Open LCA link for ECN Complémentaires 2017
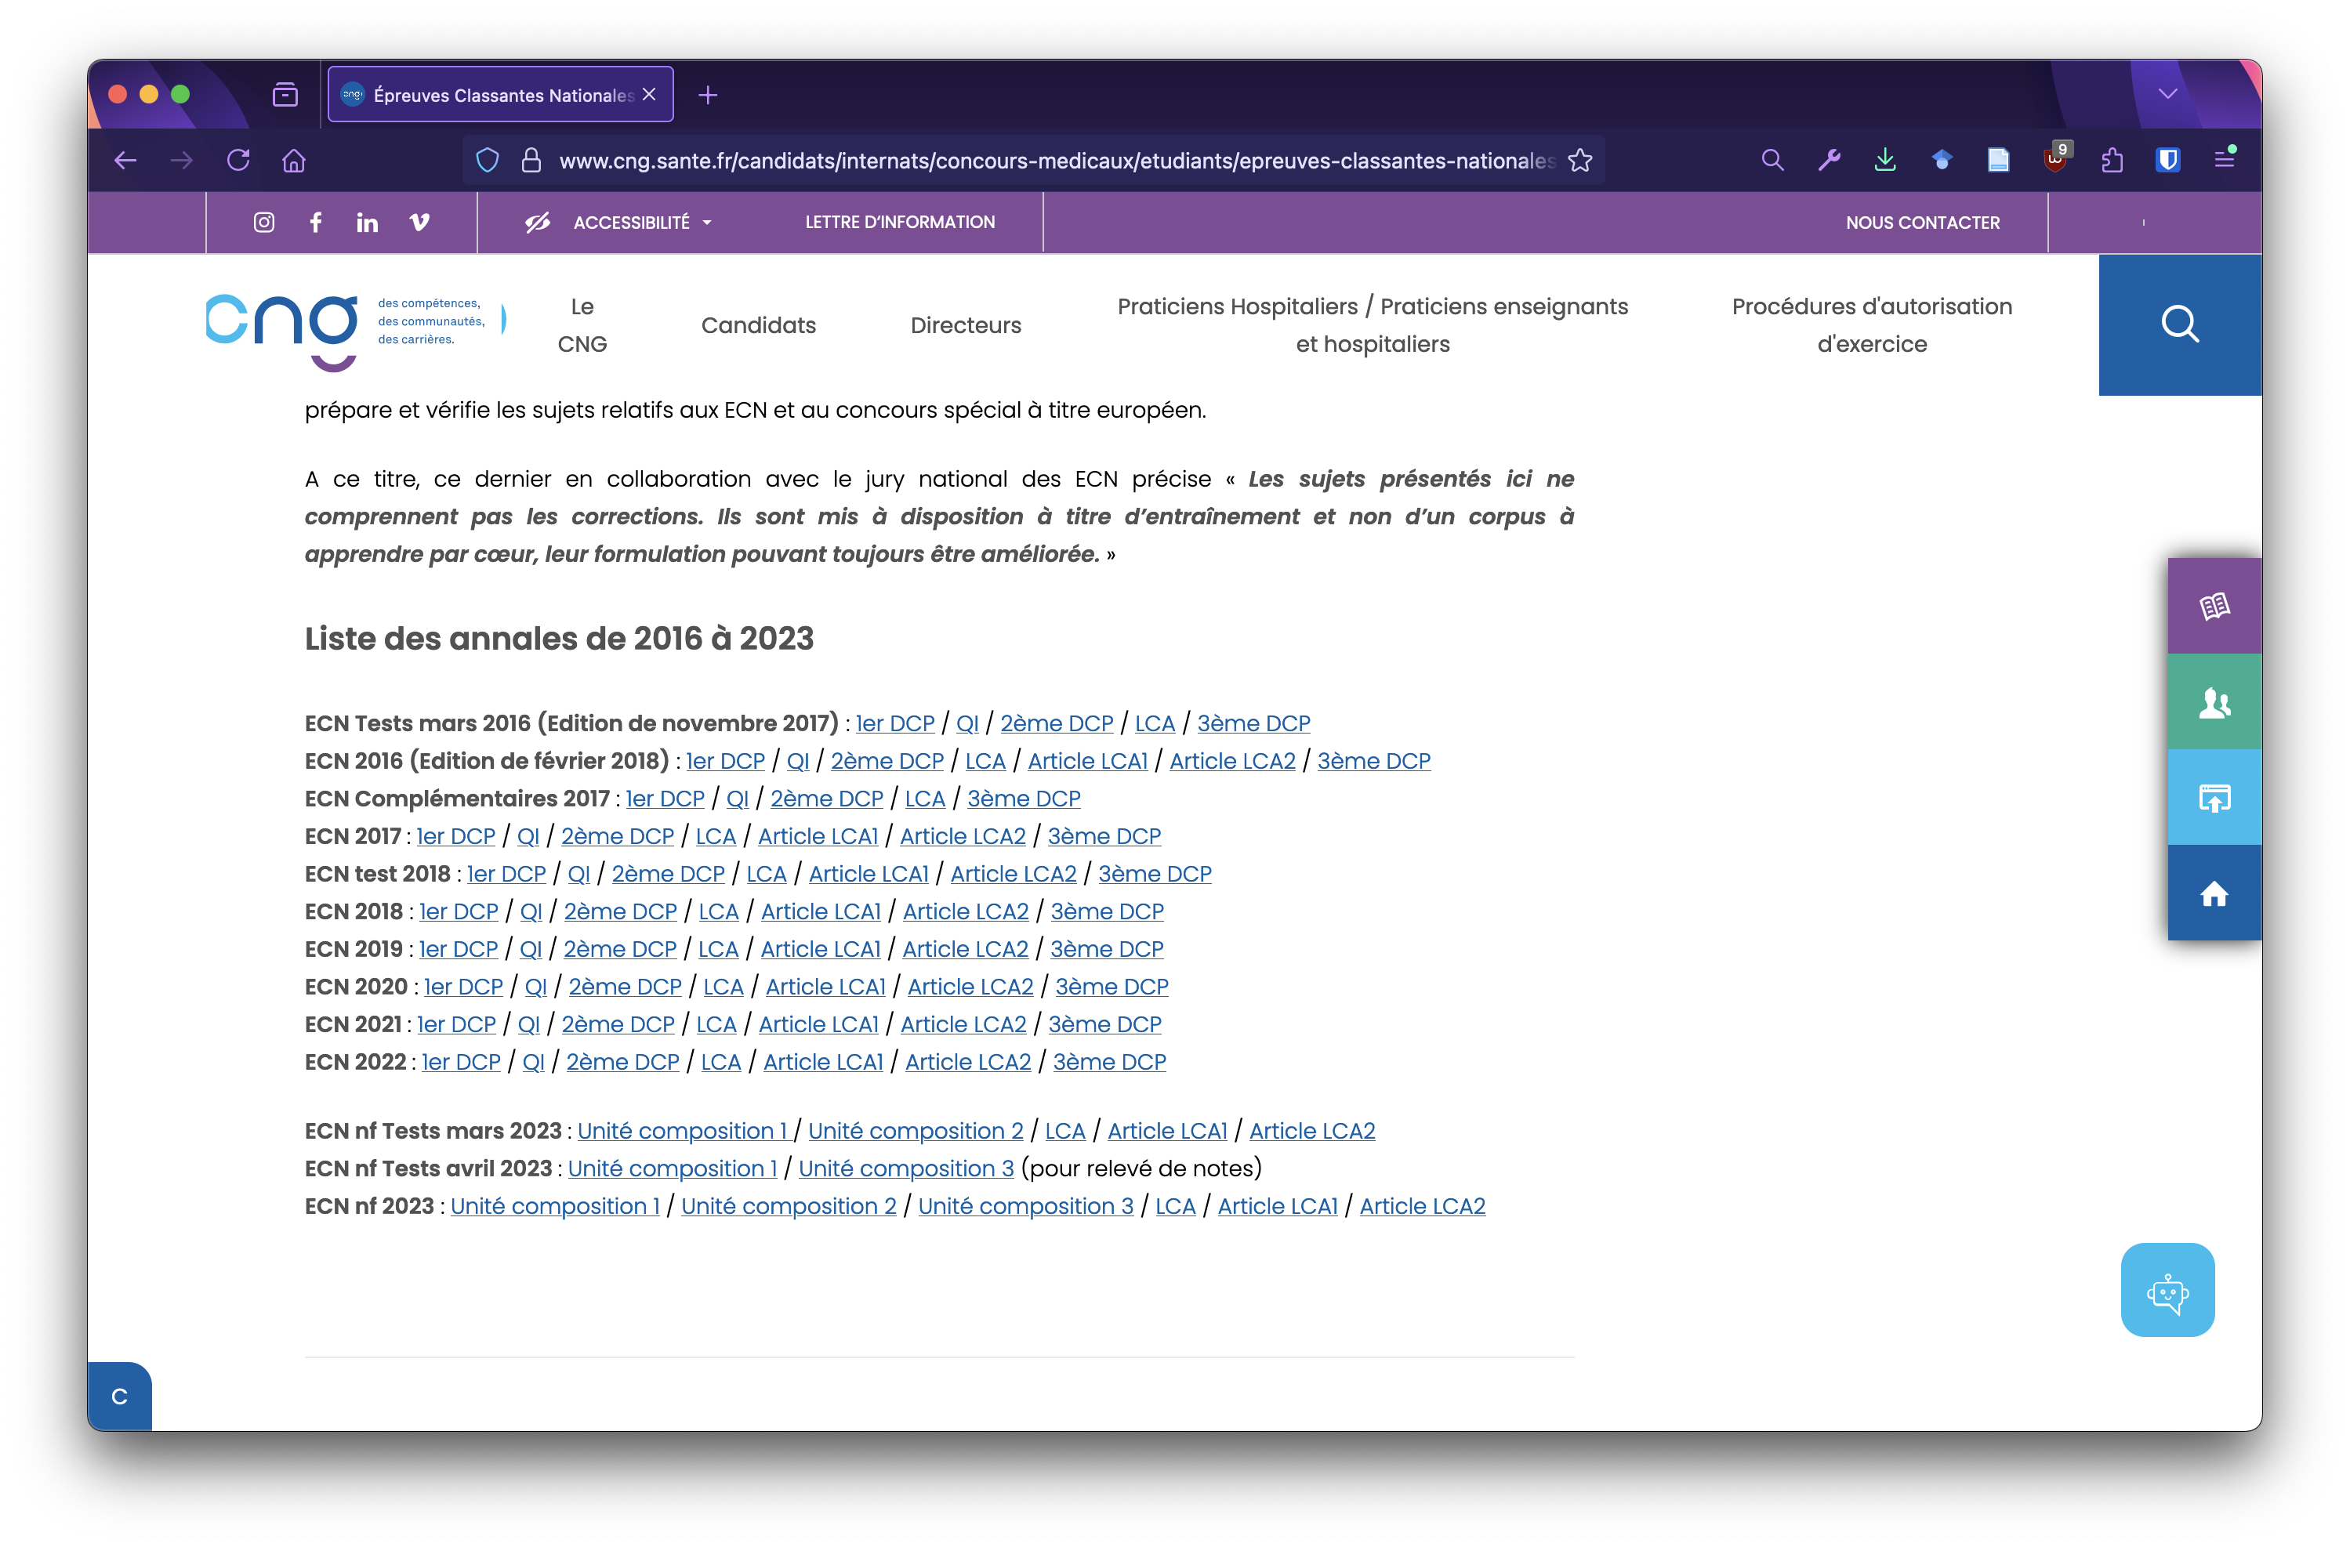 924,799
